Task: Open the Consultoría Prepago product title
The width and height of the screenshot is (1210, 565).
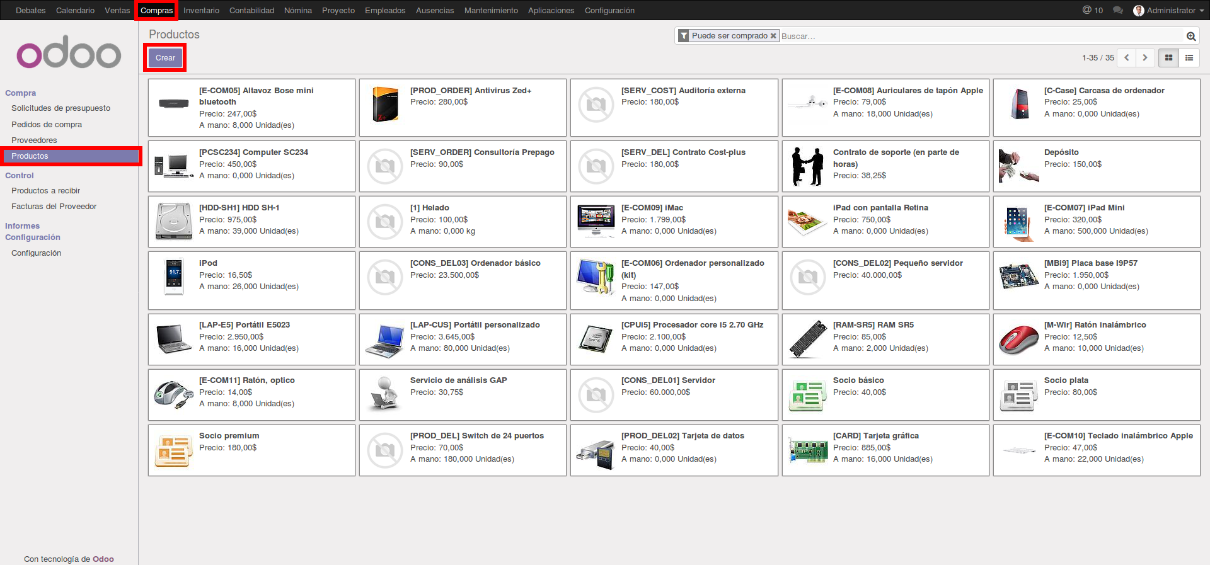Action: click(482, 152)
